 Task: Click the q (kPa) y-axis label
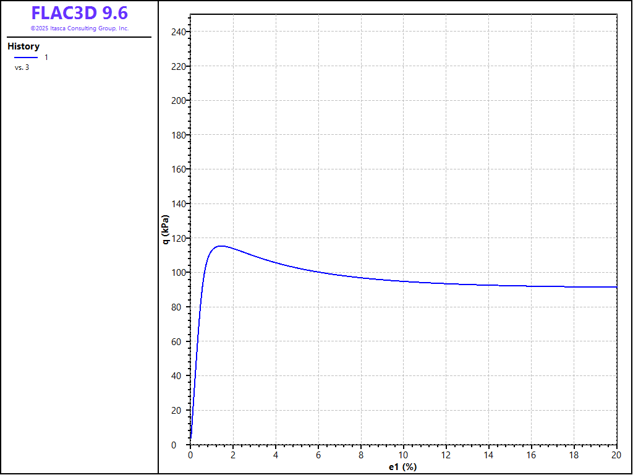pyautogui.click(x=165, y=229)
